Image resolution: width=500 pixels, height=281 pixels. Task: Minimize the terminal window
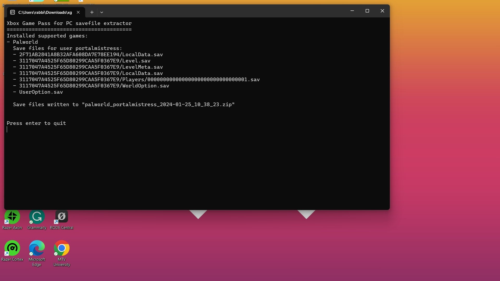tap(352, 11)
